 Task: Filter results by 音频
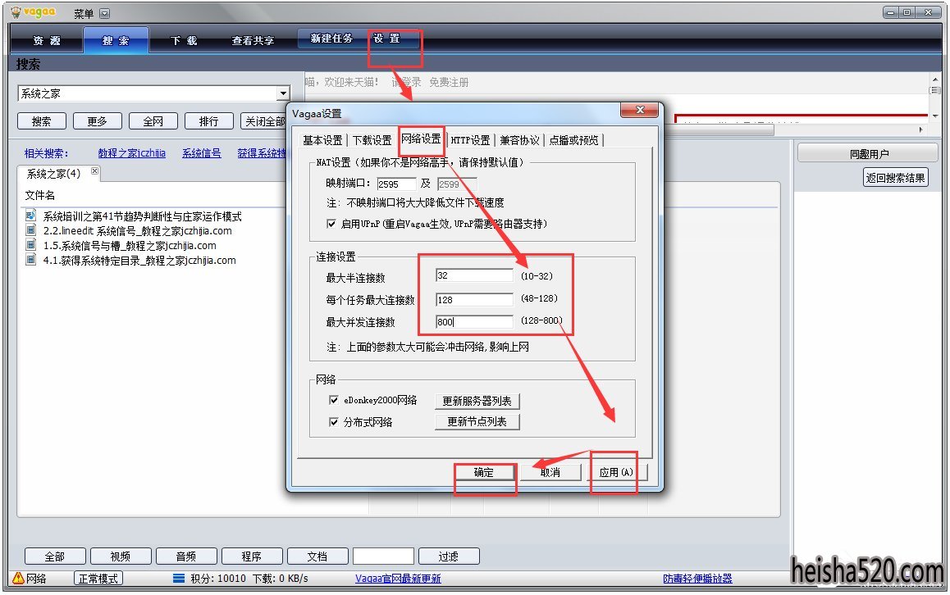point(186,556)
